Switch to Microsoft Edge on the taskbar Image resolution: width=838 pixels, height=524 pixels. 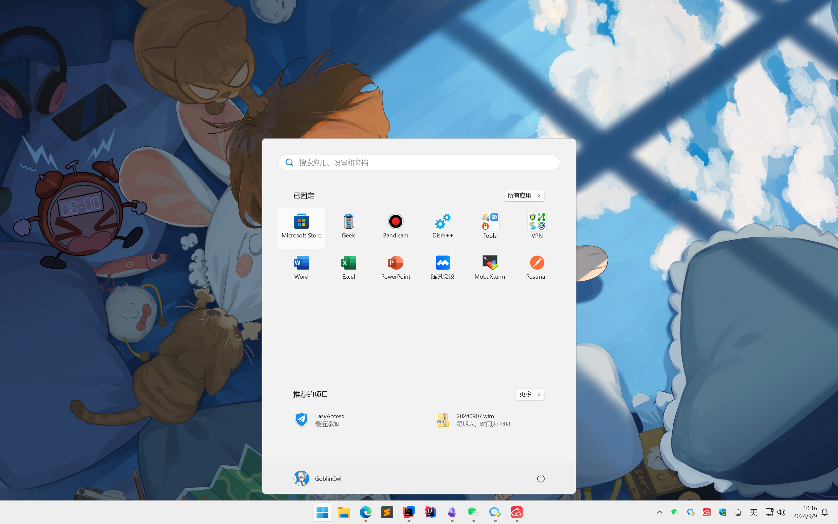pos(365,512)
